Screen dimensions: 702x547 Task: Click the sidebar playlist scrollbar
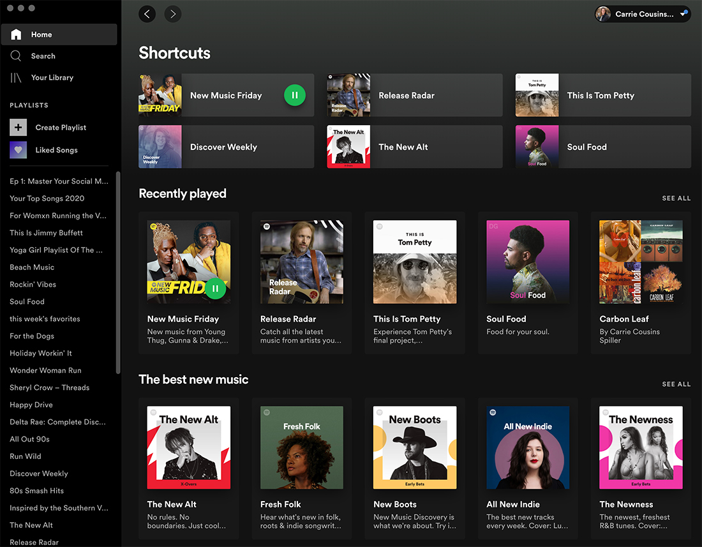click(x=118, y=272)
